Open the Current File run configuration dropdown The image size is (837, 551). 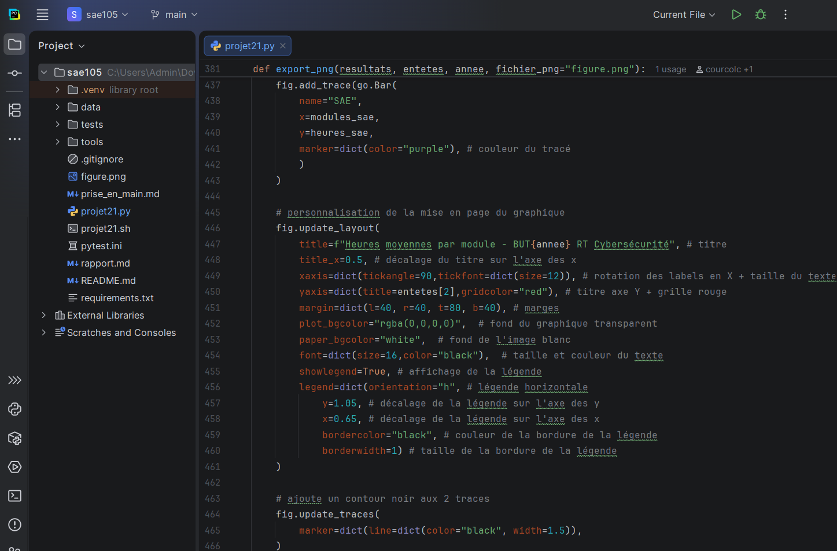684,14
